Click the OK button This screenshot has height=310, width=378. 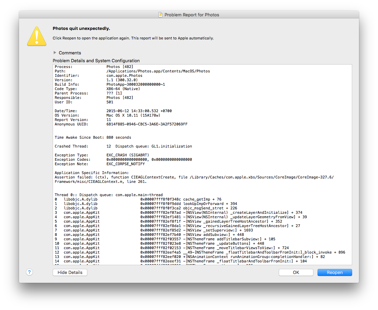pyautogui.click(x=296, y=272)
